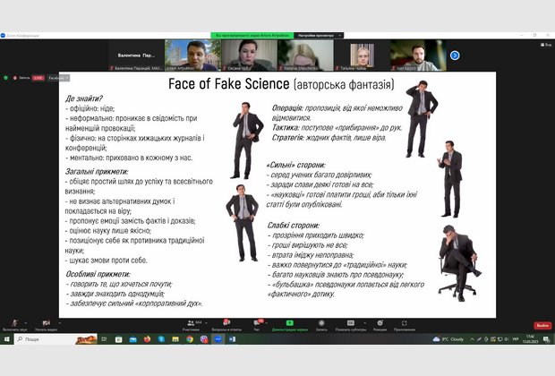Unmute the microphone in Zoom toolbar
Screen dimensions: 555x376
pyautogui.click(x=14, y=325)
